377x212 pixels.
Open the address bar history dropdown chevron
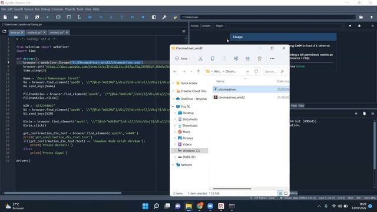(247, 71)
